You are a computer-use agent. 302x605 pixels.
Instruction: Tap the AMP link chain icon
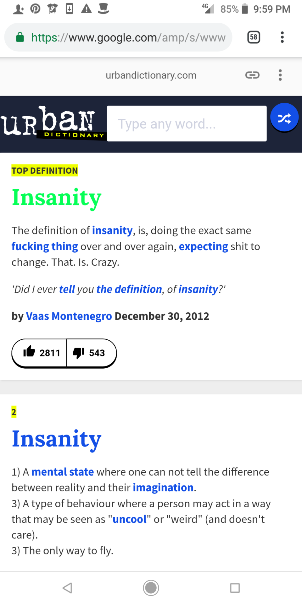(252, 75)
